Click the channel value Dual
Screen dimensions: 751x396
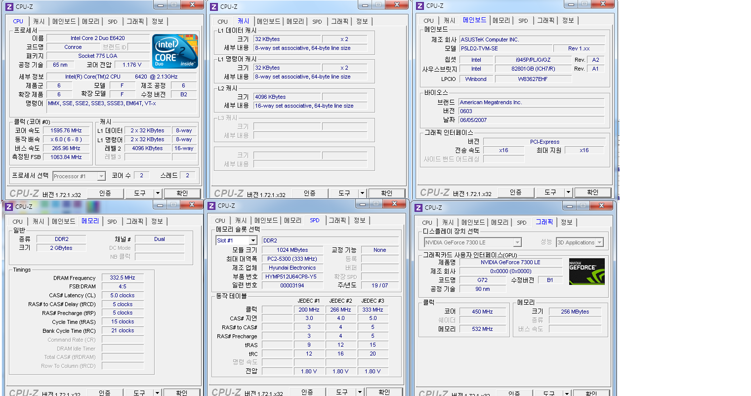160,239
